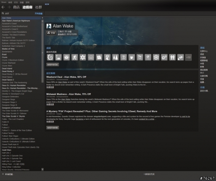
Task: Open the singularityps4.com link
Action: [x=102, y=116]
